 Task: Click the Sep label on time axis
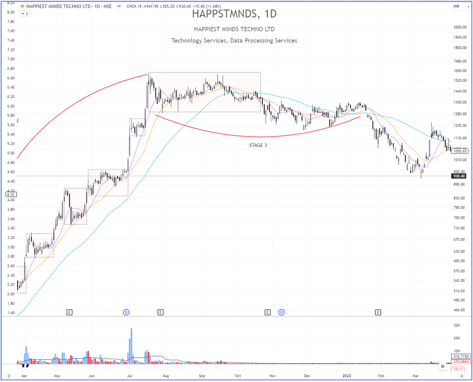coord(201,376)
